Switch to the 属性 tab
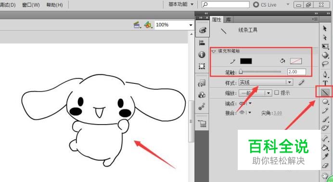 click(217, 20)
